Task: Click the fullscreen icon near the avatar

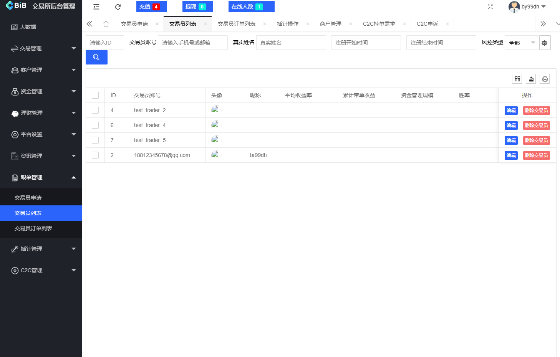Action: pos(490,7)
